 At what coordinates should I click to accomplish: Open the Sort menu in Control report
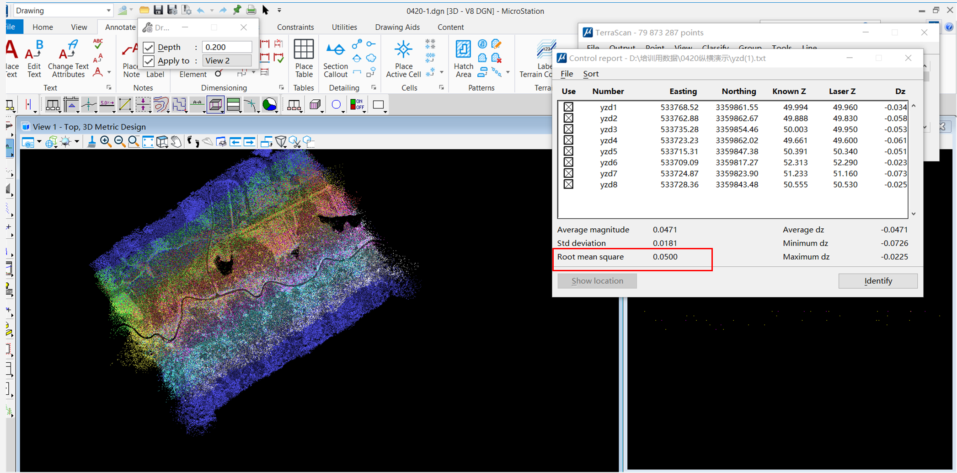click(x=590, y=74)
